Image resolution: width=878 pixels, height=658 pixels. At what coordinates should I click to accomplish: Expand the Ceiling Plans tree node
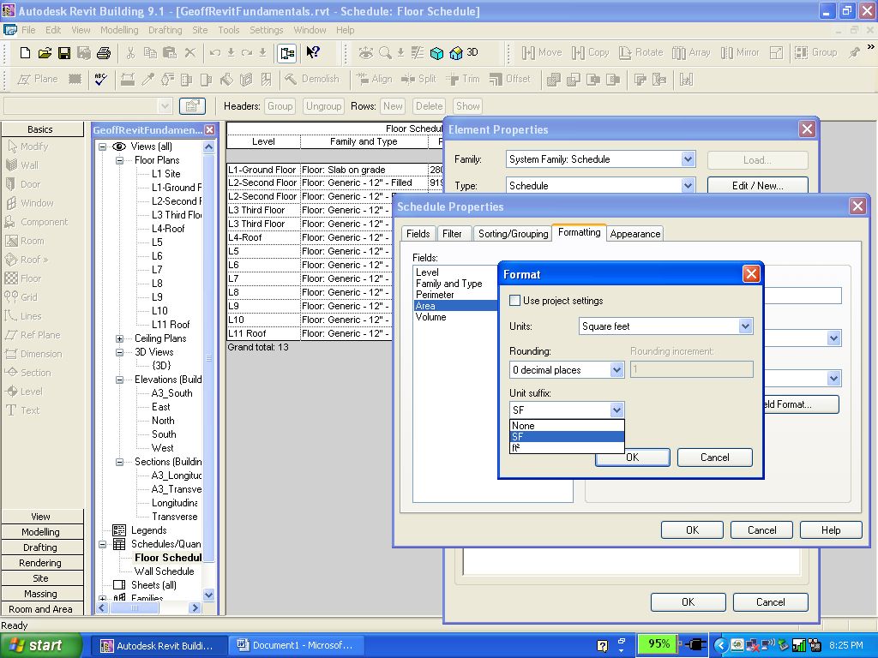pos(119,338)
